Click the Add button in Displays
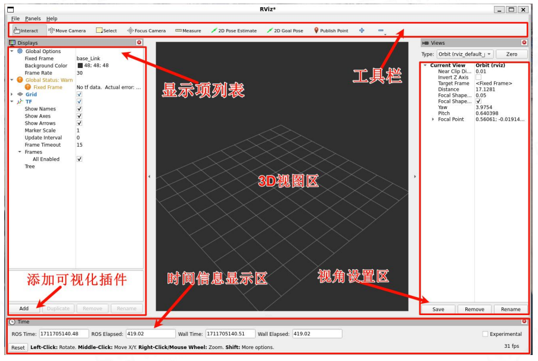Image resolution: width=538 pixels, height=361 pixels. pos(24,308)
